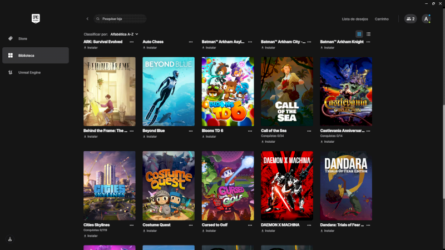
Task: Switch to list view layout
Action: [x=368, y=34]
